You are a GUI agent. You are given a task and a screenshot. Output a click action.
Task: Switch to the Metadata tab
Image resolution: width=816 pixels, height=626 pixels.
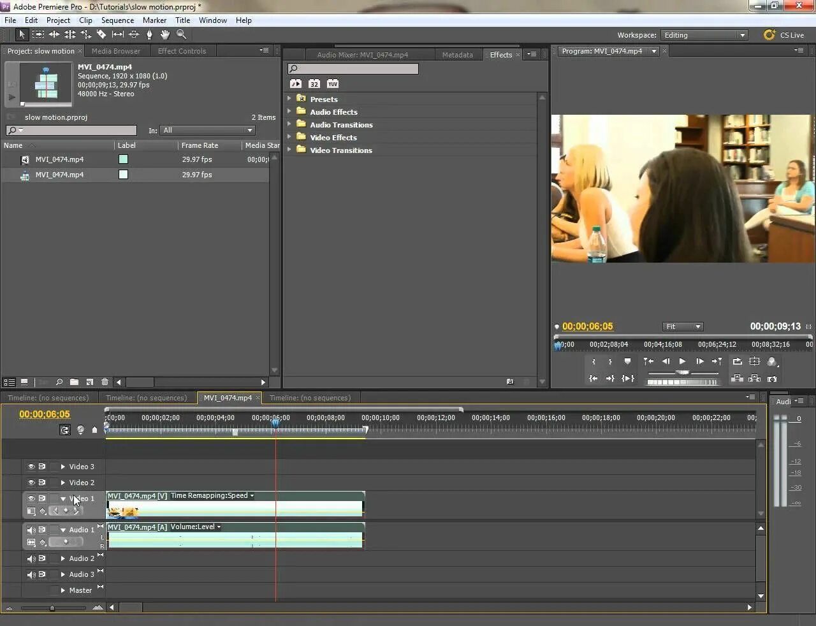(458, 55)
